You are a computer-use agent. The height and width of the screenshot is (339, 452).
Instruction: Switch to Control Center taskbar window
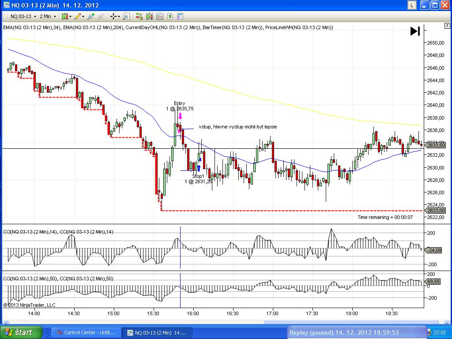85,332
